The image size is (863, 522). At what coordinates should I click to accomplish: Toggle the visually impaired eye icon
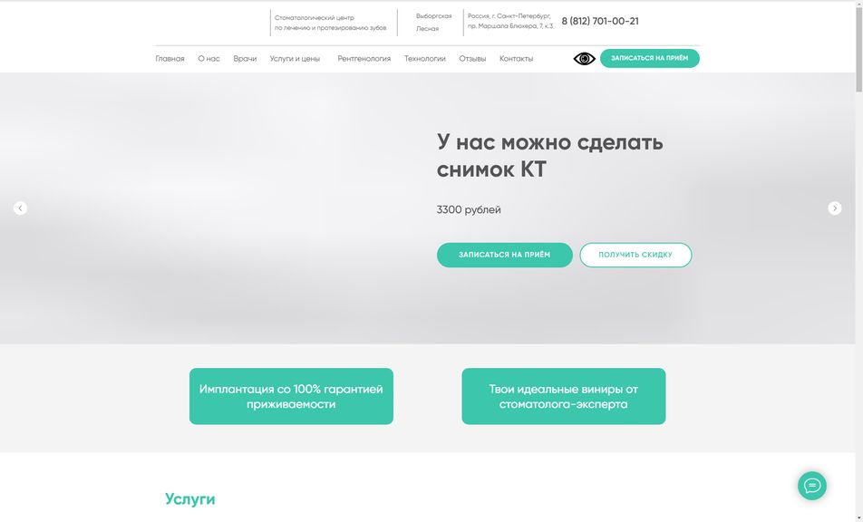[584, 58]
